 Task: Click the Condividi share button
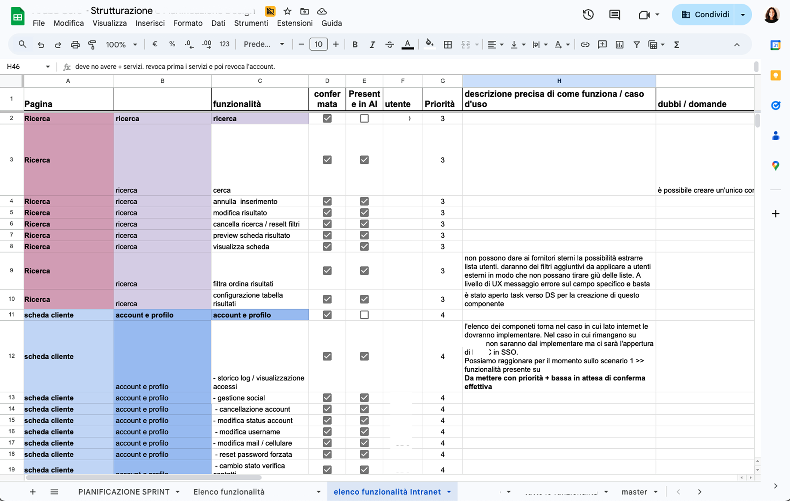(705, 15)
